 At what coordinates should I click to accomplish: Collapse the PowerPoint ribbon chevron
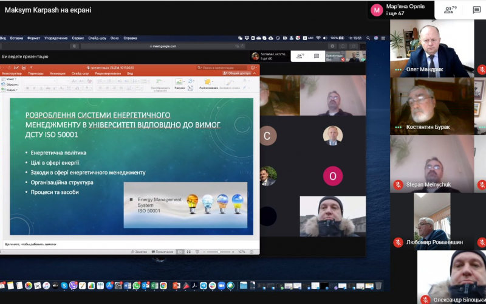pyautogui.click(x=255, y=74)
